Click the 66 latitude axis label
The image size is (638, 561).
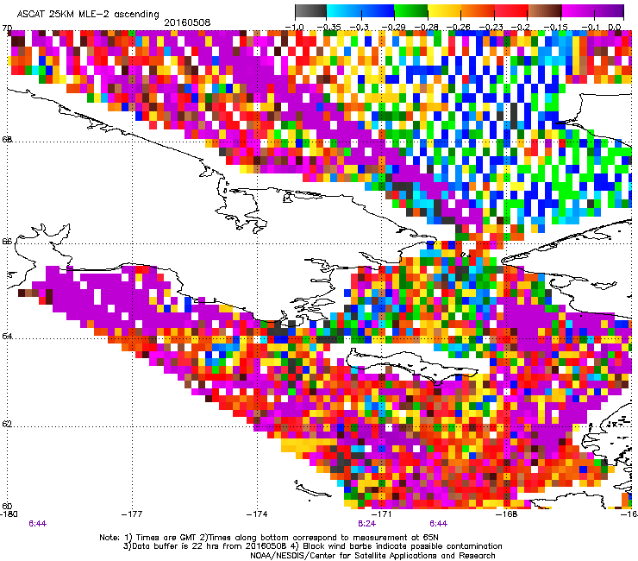pos(7,241)
